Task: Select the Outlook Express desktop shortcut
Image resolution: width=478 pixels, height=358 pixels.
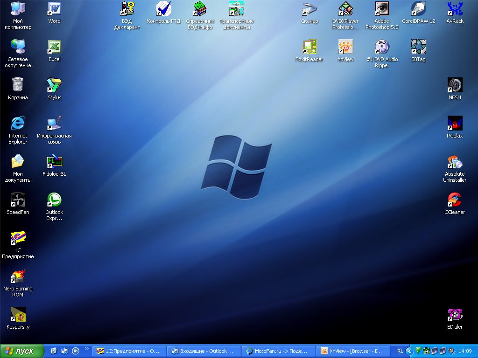Action: (54, 207)
